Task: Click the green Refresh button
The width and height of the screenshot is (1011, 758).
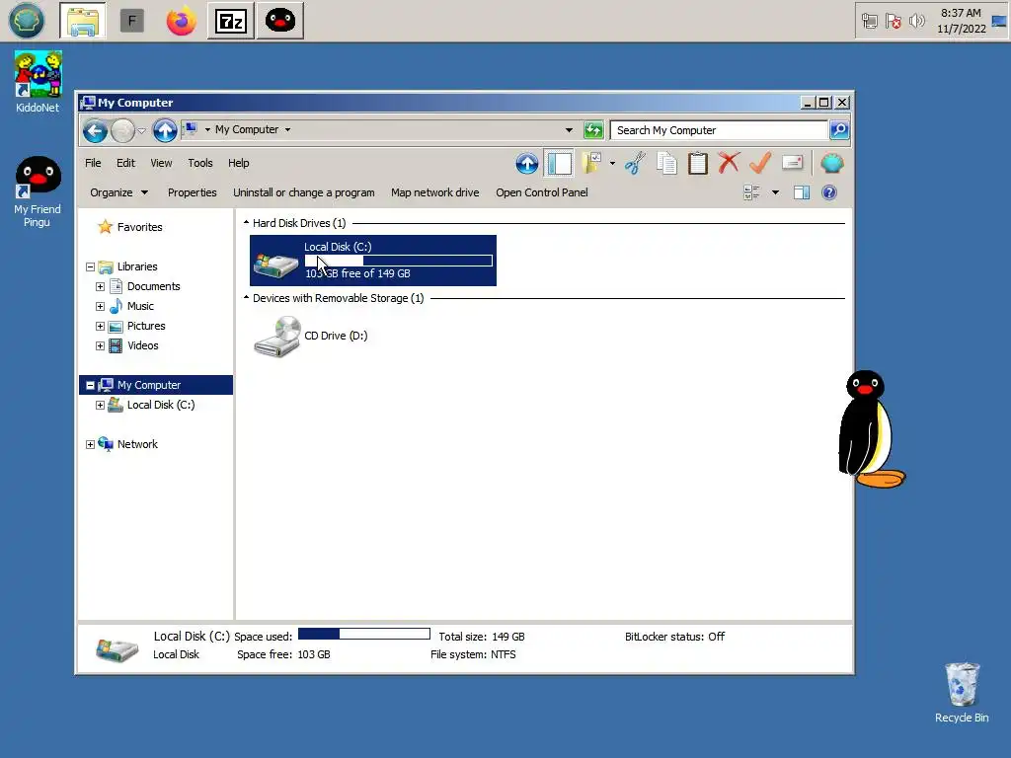Action: point(593,130)
